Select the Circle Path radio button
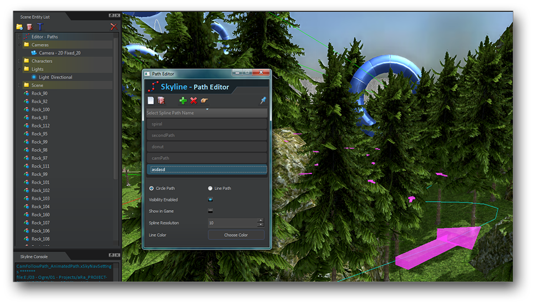The image size is (534, 305). [151, 188]
